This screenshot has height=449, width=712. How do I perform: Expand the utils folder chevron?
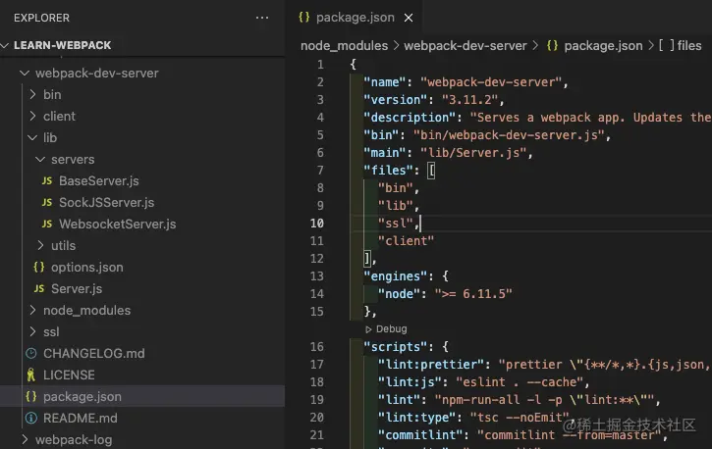tap(40, 245)
